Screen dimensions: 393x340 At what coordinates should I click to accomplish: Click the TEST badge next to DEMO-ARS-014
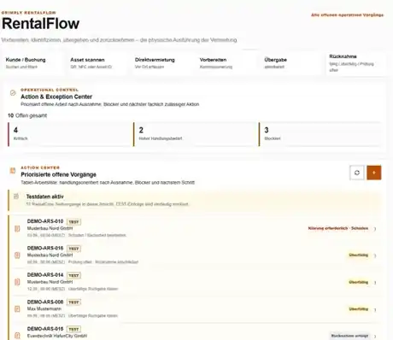pyautogui.click(x=73, y=275)
